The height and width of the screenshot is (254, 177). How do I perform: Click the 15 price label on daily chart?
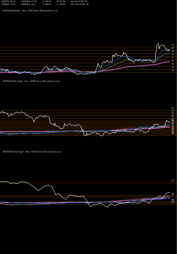click(173, 64)
